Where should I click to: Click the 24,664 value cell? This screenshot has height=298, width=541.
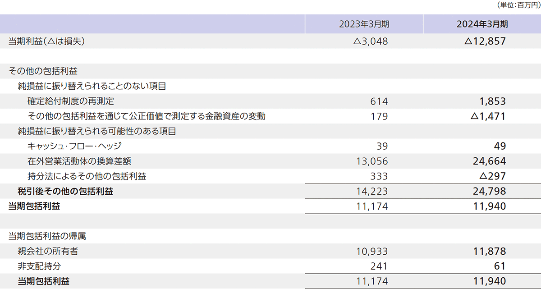[x=490, y=161]
